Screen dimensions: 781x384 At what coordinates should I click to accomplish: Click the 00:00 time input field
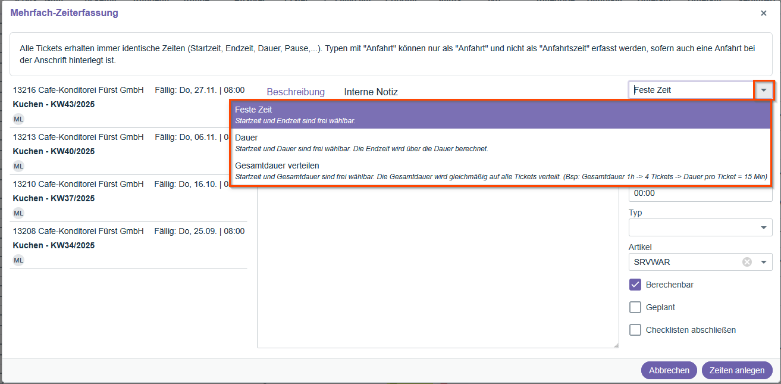pyautogui.click(x=700, y=193)
